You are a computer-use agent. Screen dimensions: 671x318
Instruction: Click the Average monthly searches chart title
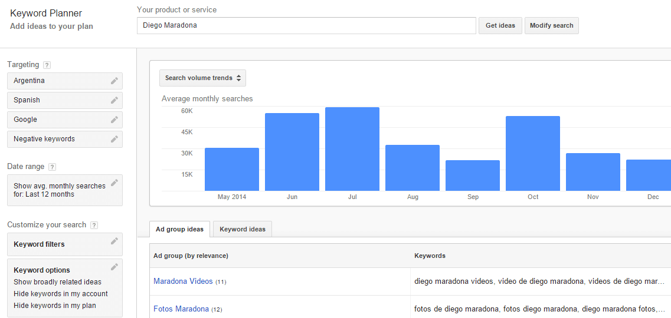[207, 99]
